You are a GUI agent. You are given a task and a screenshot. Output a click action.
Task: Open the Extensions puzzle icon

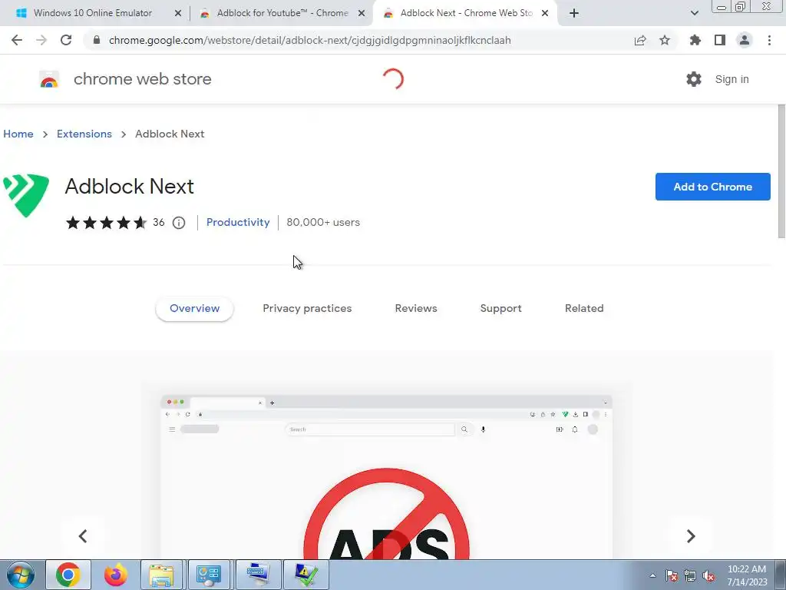click(695, 40)
